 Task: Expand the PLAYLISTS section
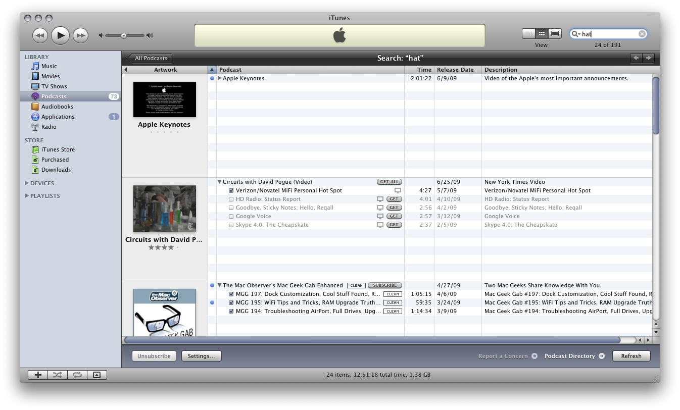click(x=27, y=196)
